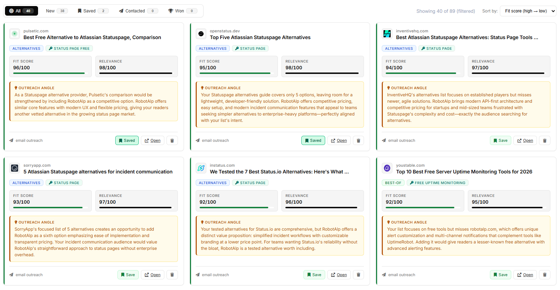Image resolution: width=560 pixels, height=290 pixels.
Task: Unsave the pulsetic.com opportunity
Action: click(x=127, y=140)
